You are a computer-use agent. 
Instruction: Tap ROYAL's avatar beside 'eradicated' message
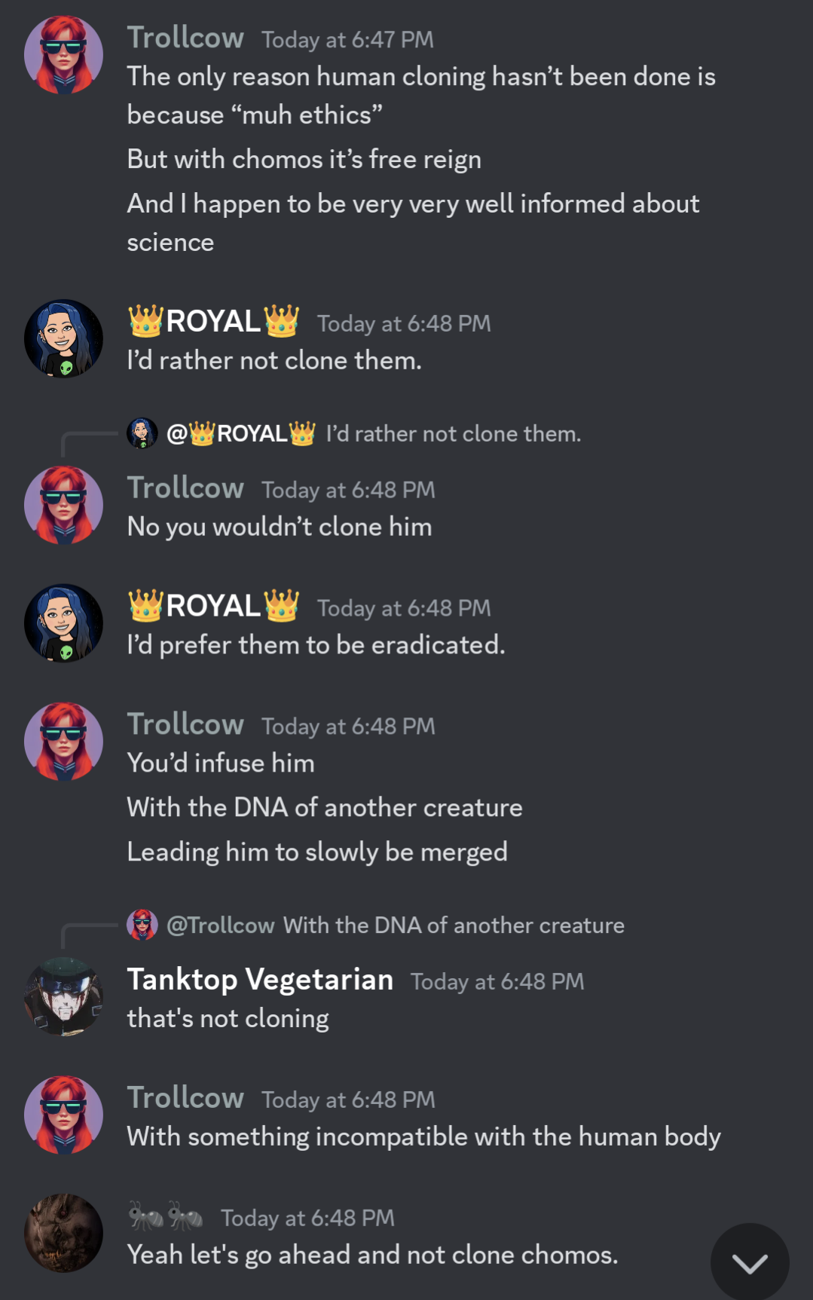click(64, 623)
